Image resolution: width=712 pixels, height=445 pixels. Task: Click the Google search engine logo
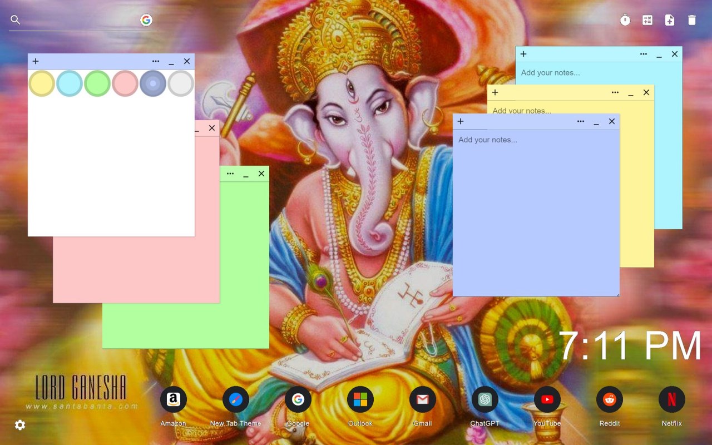pyautogui.click(x=146, y=20)
